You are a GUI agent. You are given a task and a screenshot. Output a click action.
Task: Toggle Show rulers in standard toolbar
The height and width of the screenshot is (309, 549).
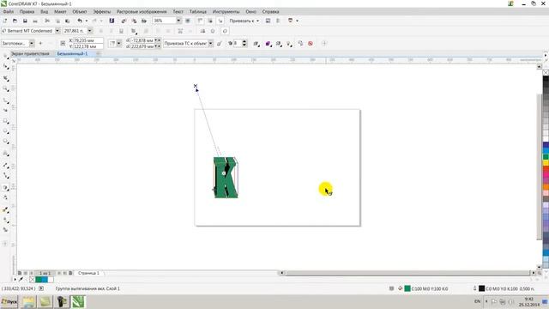[200, 21]
